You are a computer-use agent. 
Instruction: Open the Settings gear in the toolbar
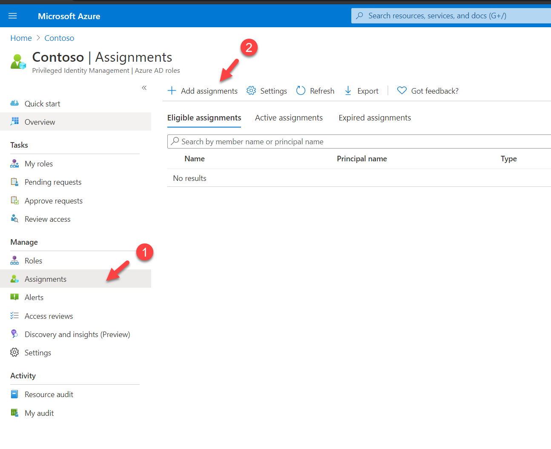[251, 91]
